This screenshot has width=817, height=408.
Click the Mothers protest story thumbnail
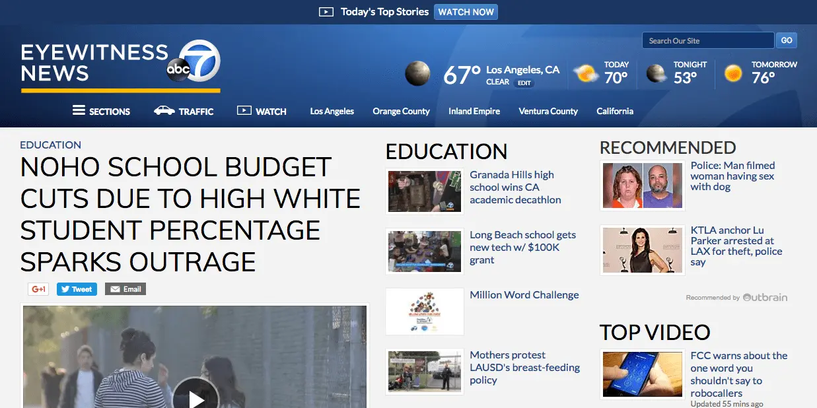point(425,372)
